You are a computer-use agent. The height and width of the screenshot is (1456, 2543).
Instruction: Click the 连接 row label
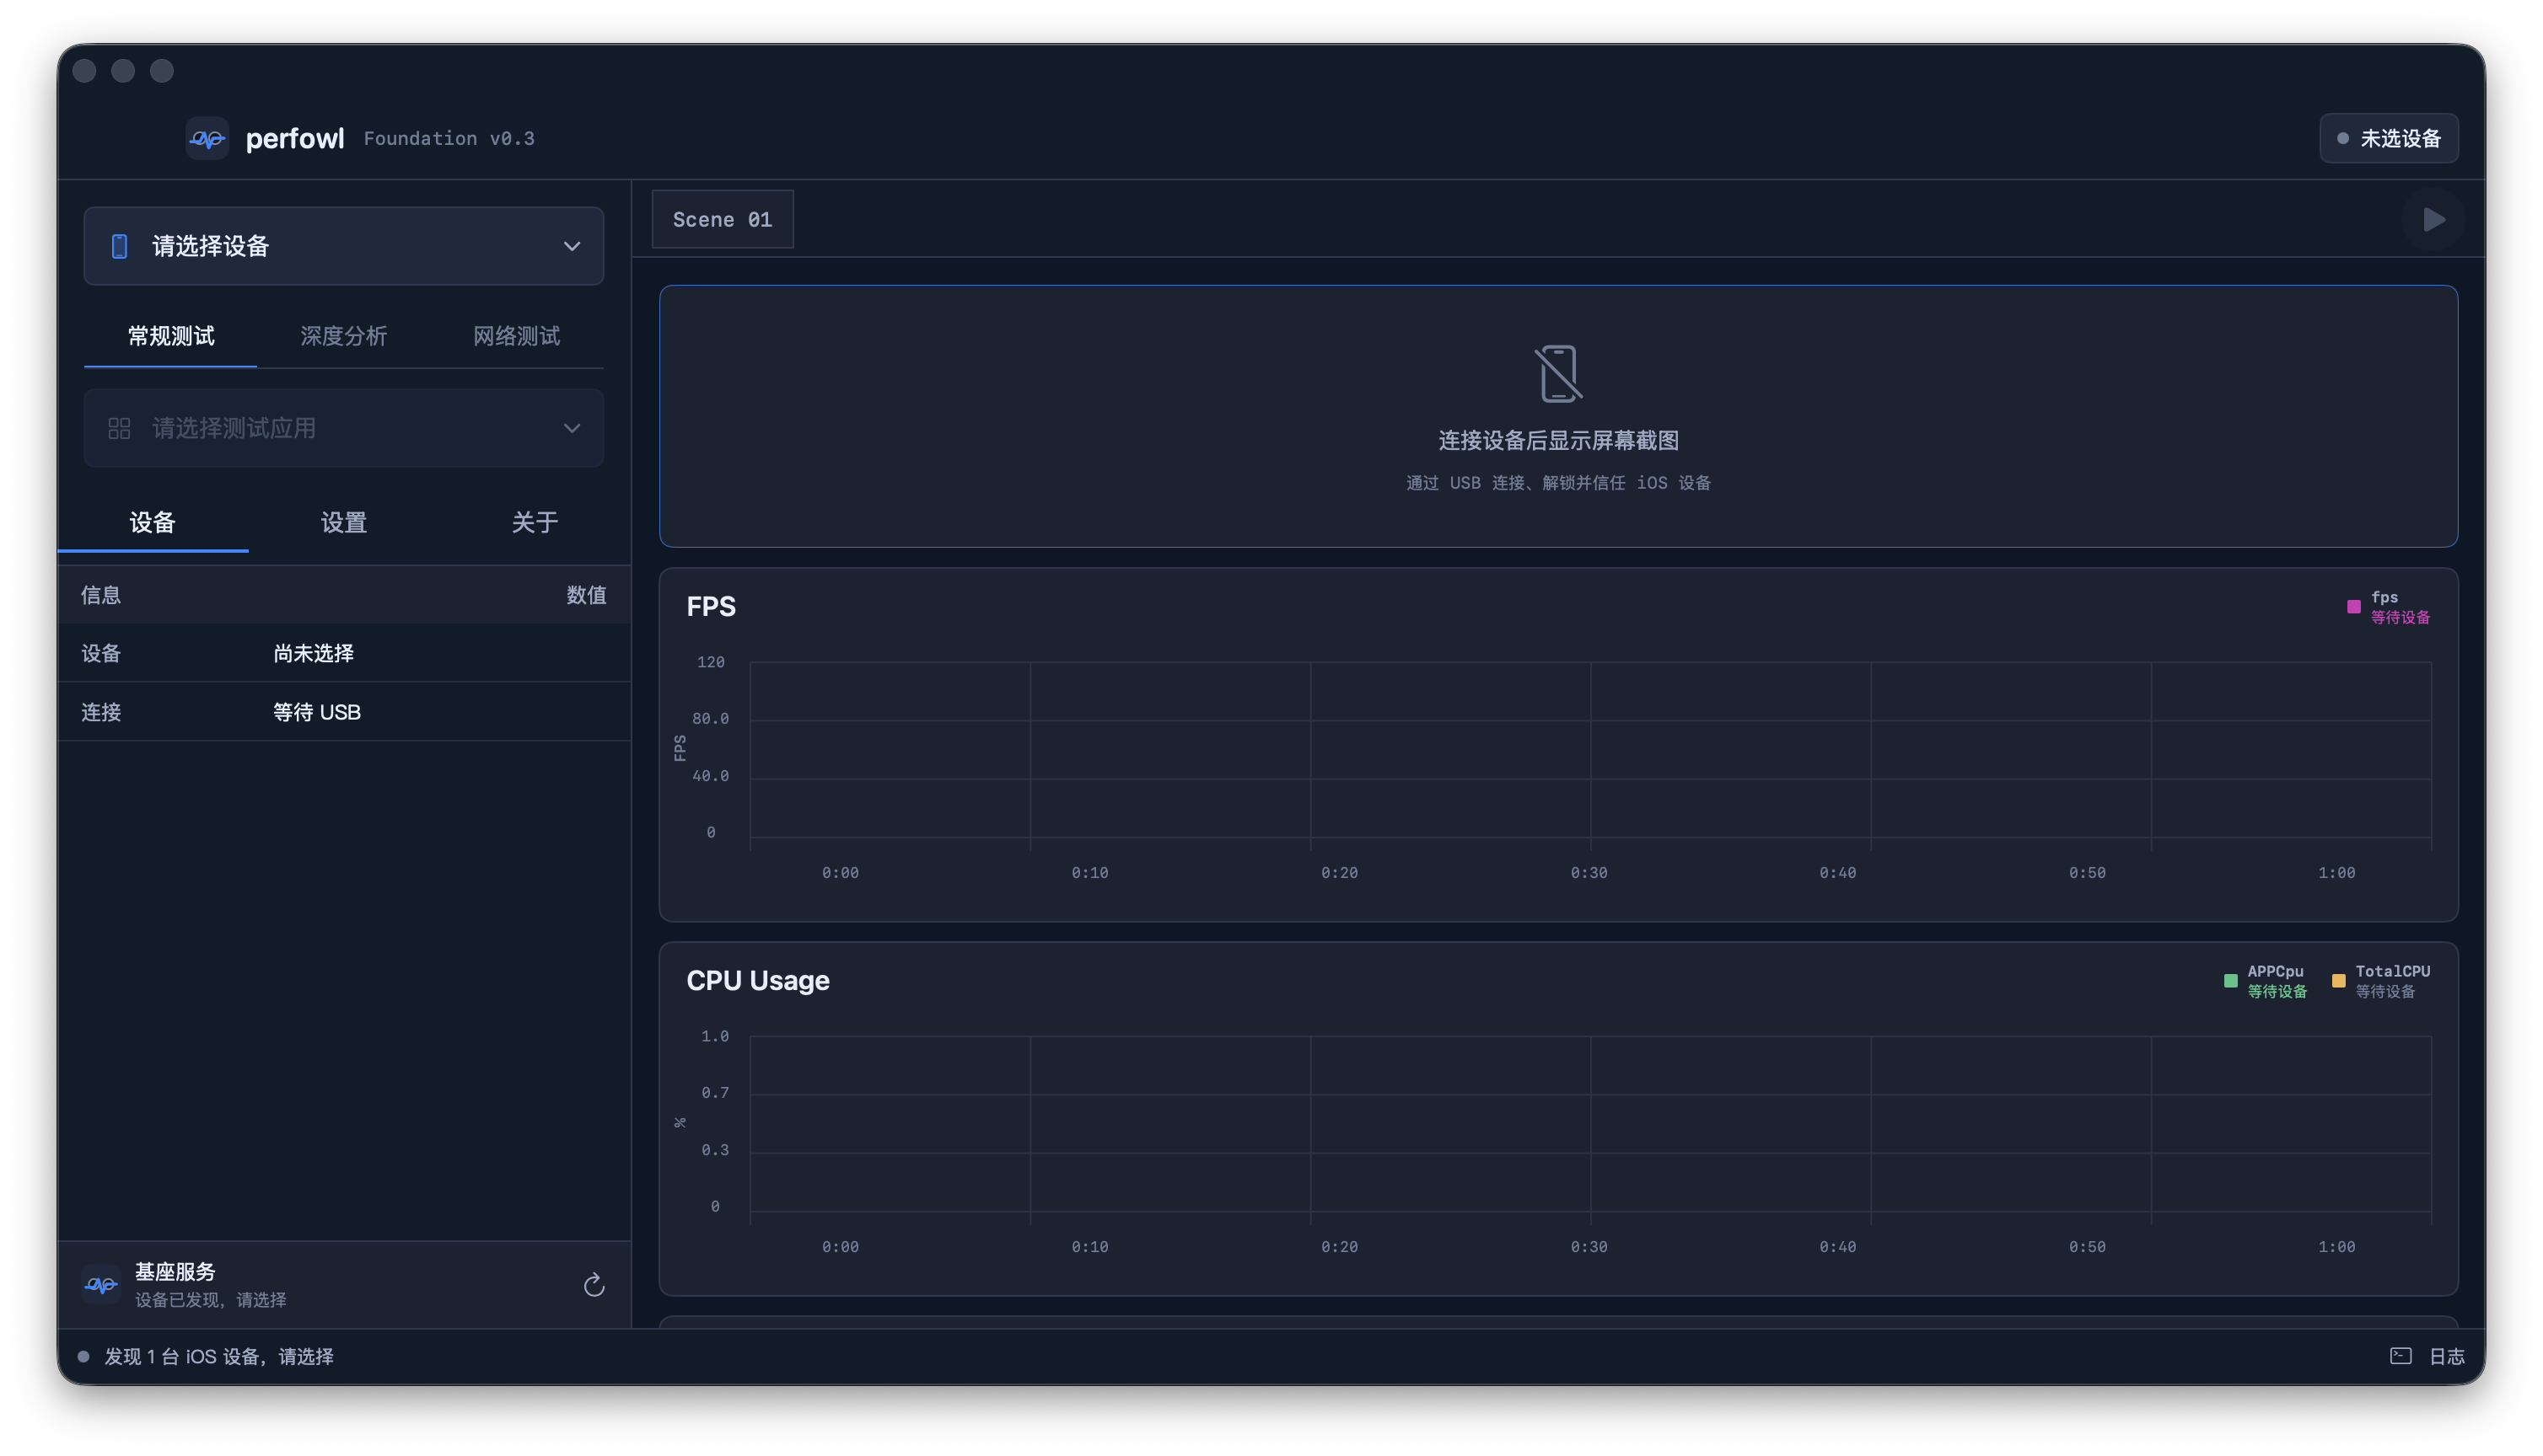coord(101,712)
